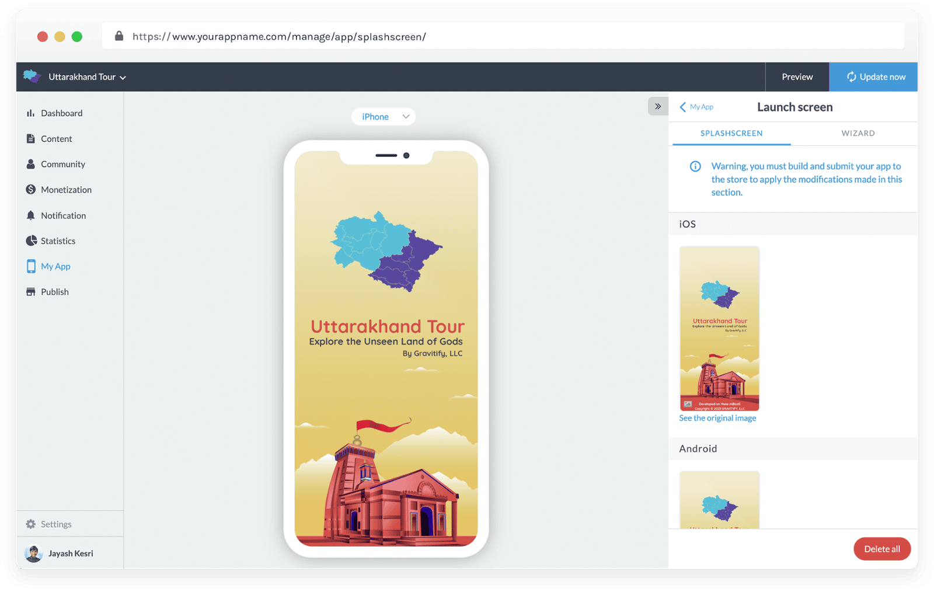
Task: Click the iOS splash screen thumbnail
Action: click(x=719, y=328)
